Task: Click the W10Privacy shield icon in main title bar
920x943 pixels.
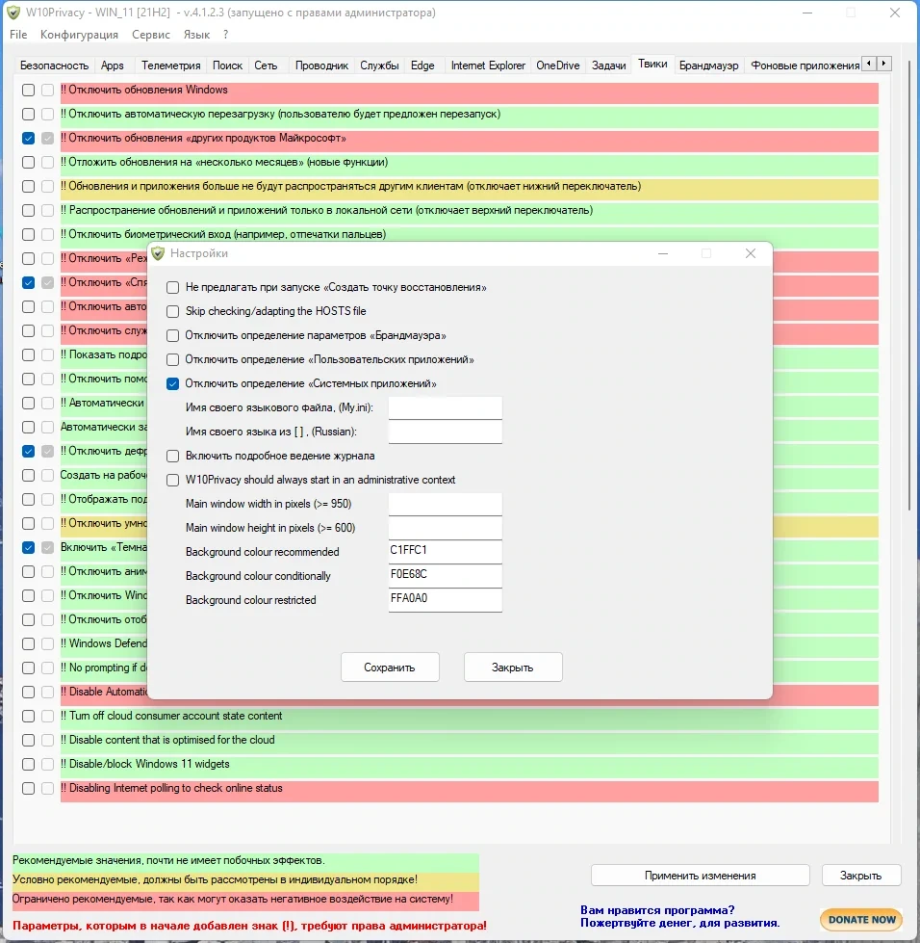Action: tap(13, 13)
